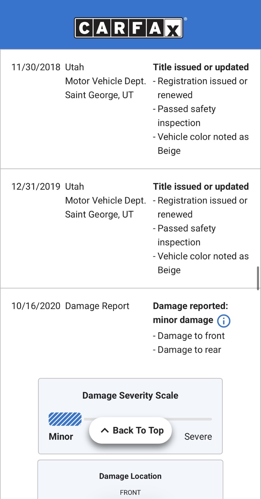This screenshot has width=261, height=499.
Task: Tap the up chevron in Back To Top
Action: [105, 430]
